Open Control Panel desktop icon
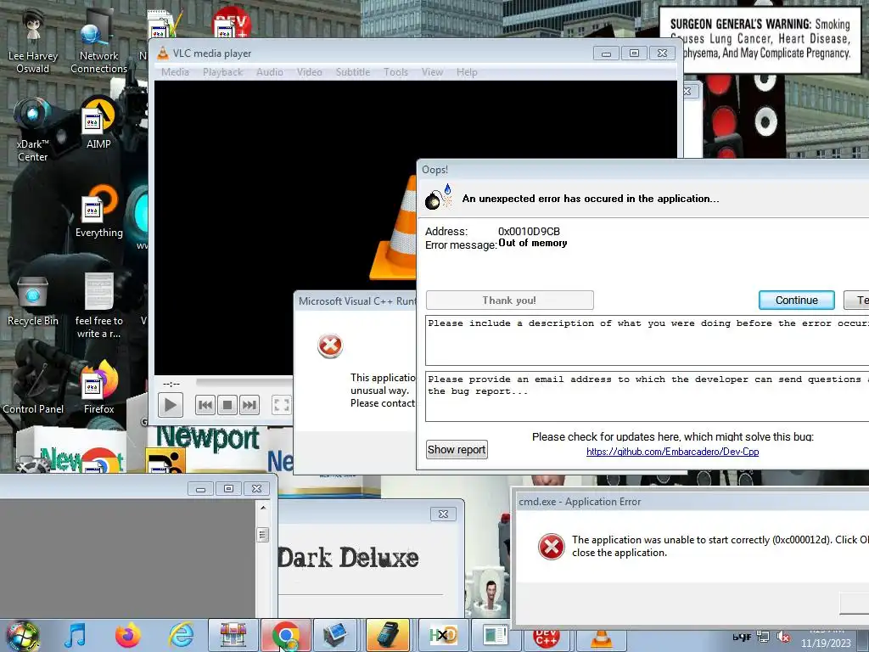869x652 pixels. coord(33,388)
